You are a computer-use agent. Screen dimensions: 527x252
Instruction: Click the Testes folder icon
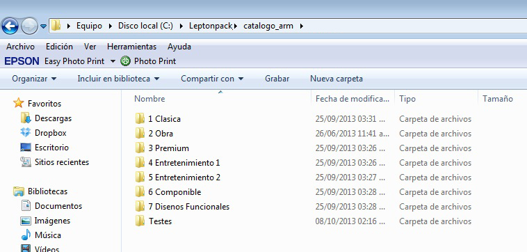pyautogui.click(x=140, y=221)
